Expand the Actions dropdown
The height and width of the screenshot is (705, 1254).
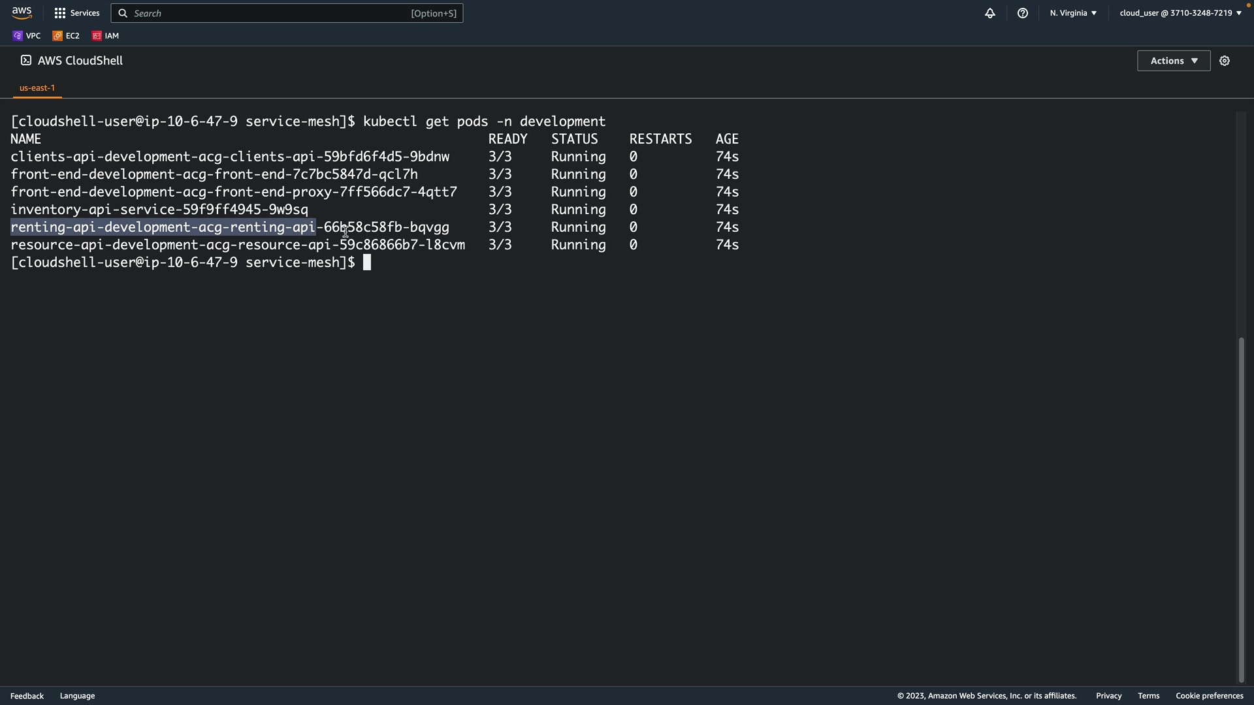pos(1173,61)
